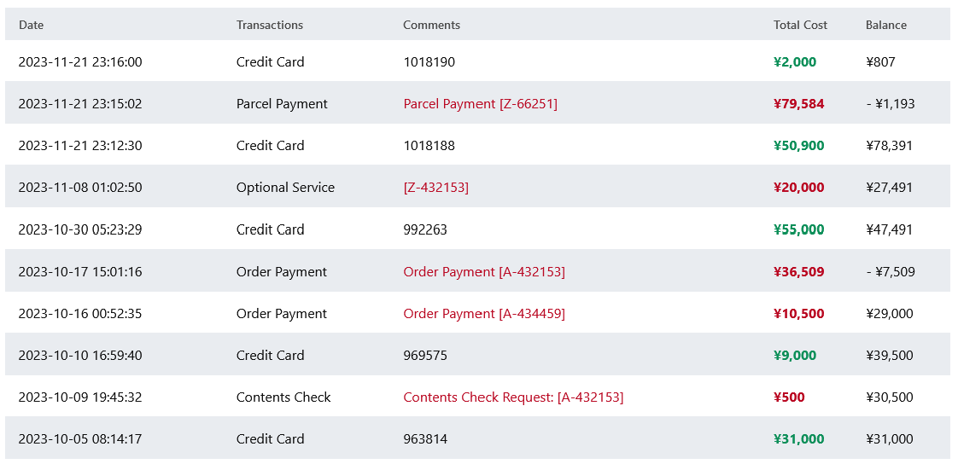
Task: Select the credit card comment 1018190
Action: coord(429,62)
